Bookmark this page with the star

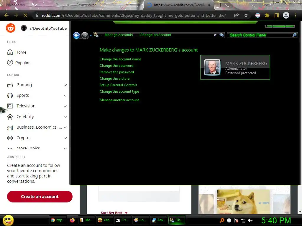coord(246,15)
